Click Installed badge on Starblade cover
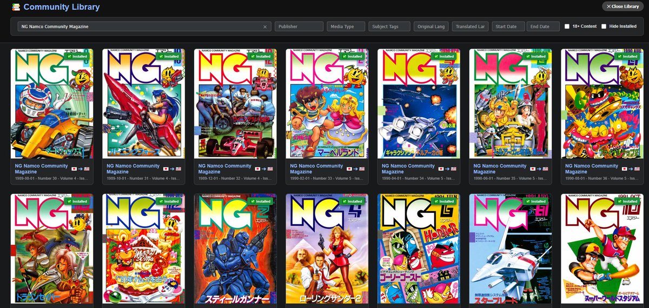649x308 pixels. coord(537,201)
